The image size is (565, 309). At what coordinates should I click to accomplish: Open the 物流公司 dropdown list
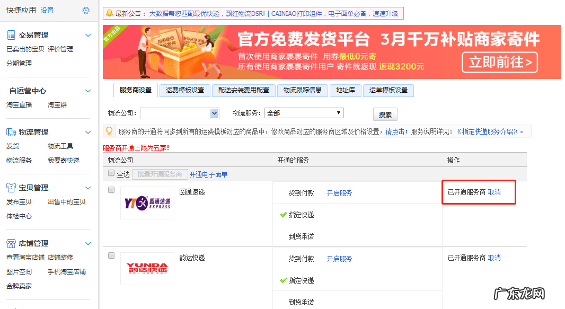click(x=180, y=113)
